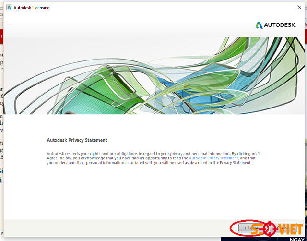Image resolution: width=307 pixels, height=241 pixels.
Task: Click the blank white area below the privacy text
Action: (153, 192)
